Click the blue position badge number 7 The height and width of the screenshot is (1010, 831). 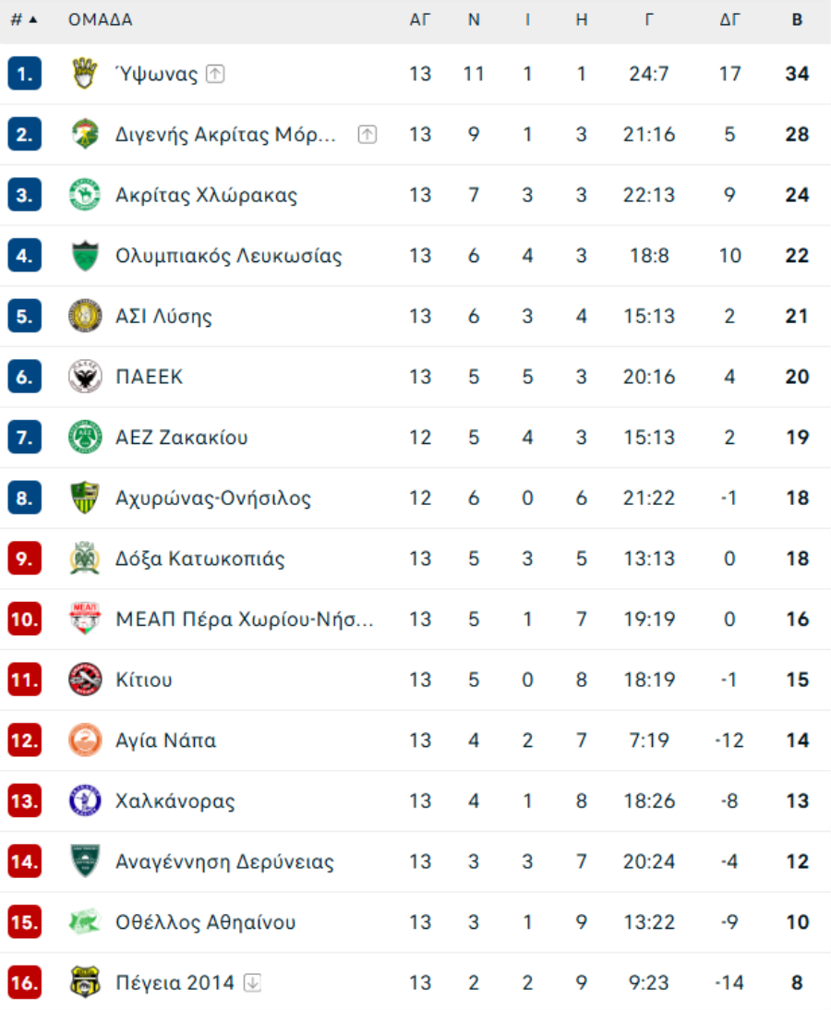[25, 438]
